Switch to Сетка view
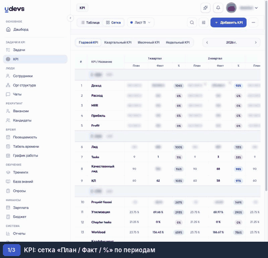This screenshot has width=268, height=258. (113, 23)
